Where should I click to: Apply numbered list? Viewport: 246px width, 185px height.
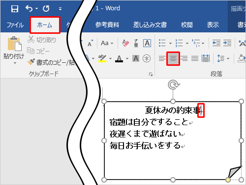179,43
